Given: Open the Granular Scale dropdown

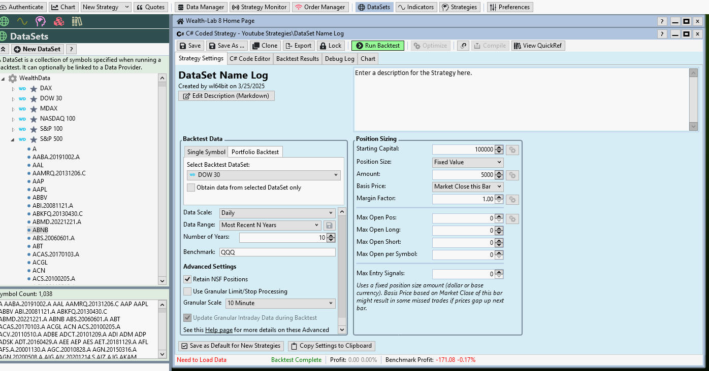Looking at the screenshot, I should (280, 303).
